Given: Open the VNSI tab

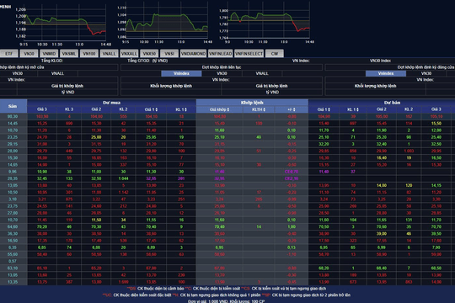Looking at the screenshot, I should (x=169, y=54).
